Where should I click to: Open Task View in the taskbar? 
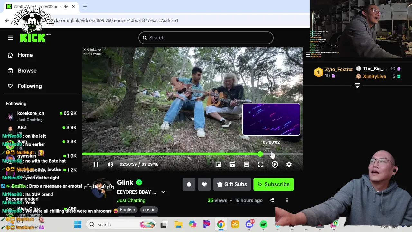(x=164, y=225)
